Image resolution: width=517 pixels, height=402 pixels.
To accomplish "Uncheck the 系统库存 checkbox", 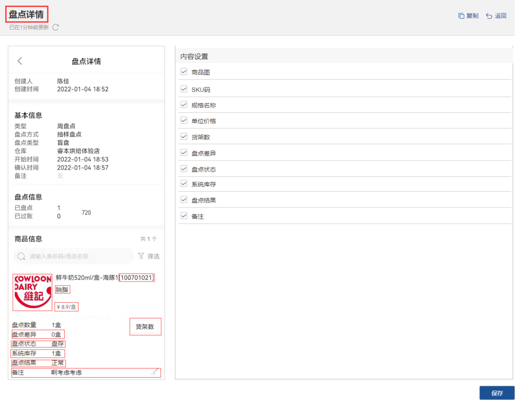I will (184, 184).
